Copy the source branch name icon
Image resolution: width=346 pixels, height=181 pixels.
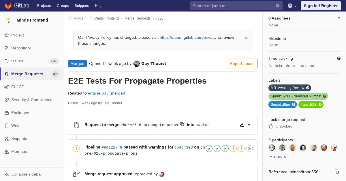[x=182, y=124]
